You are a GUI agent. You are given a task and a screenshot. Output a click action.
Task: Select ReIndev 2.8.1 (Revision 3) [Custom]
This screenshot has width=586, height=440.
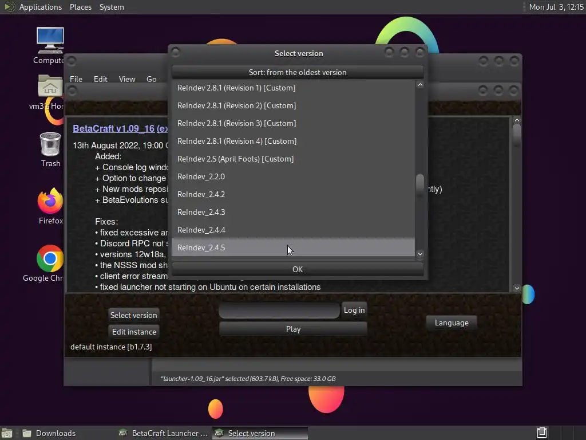[293, 123]
